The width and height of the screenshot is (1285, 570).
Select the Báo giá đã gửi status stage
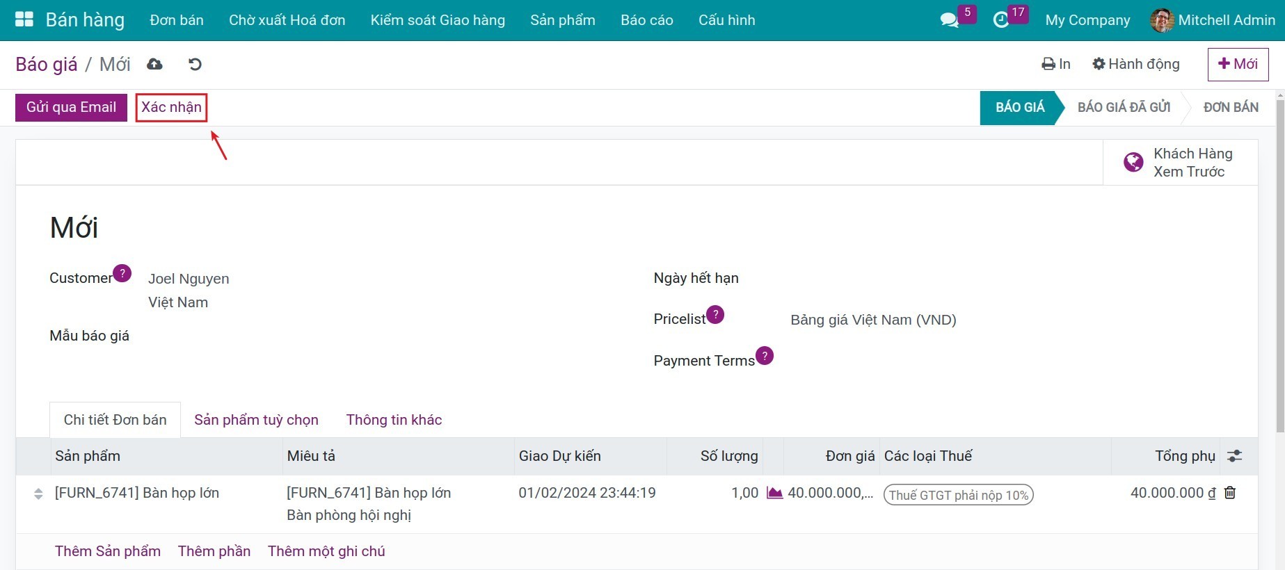[1124, 107]
